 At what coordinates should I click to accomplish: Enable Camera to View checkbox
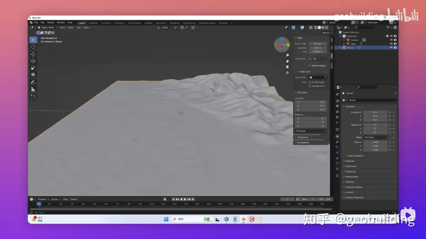coord(310,86)
